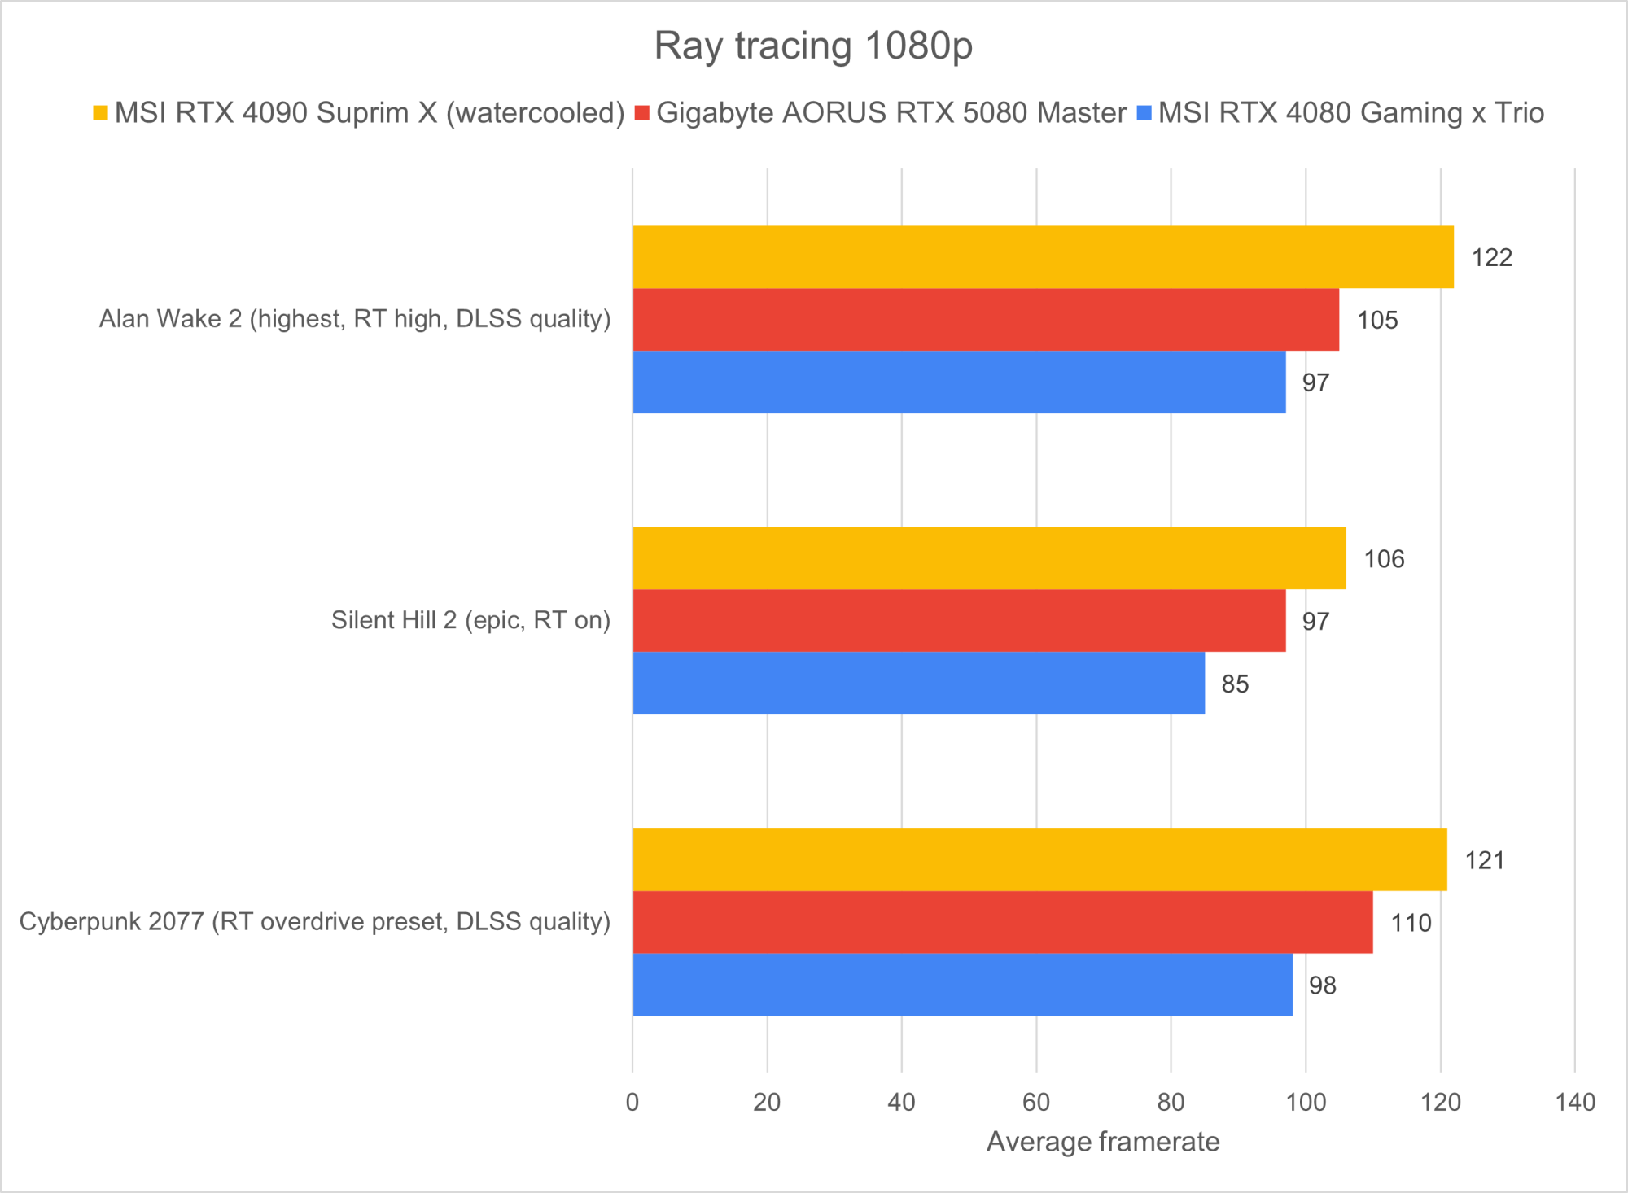1628x1193 pixels.
Task: Click the Cyberpunk 2077 category label
Action: pos(315,922)
